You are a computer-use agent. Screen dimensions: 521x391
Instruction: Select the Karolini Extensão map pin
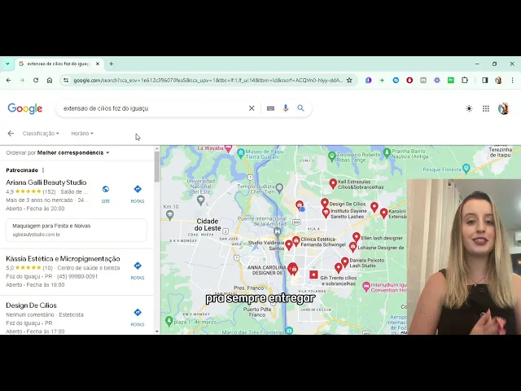(383, 213)
